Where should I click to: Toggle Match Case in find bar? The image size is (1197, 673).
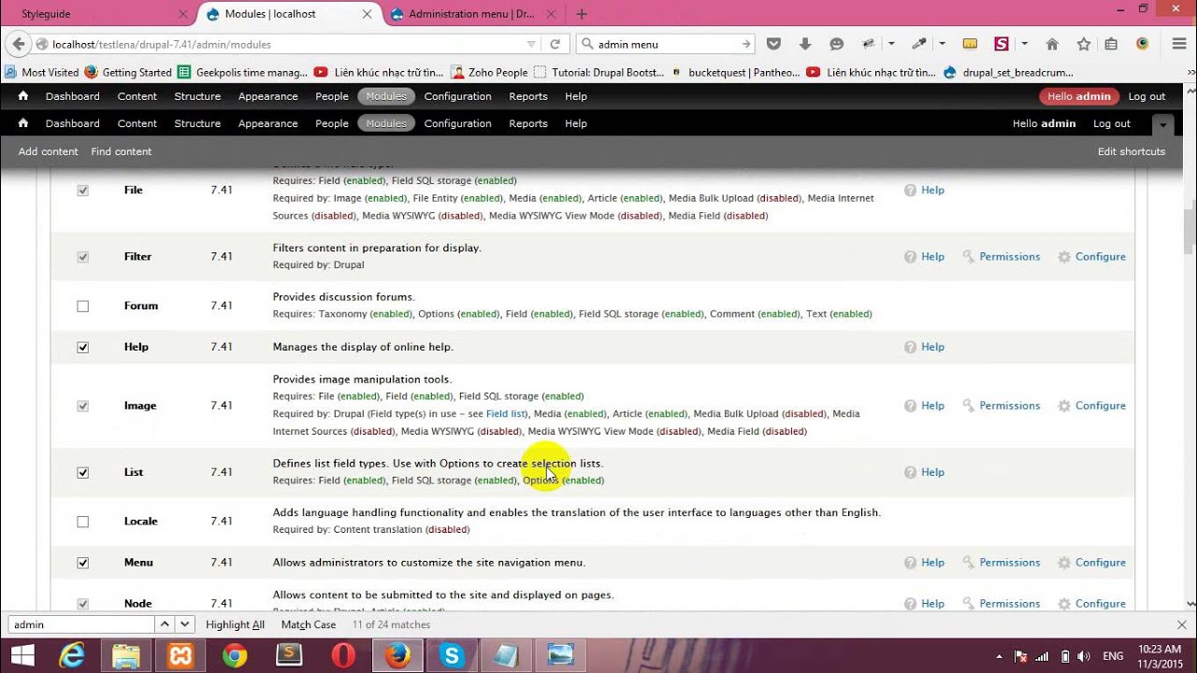309,624
